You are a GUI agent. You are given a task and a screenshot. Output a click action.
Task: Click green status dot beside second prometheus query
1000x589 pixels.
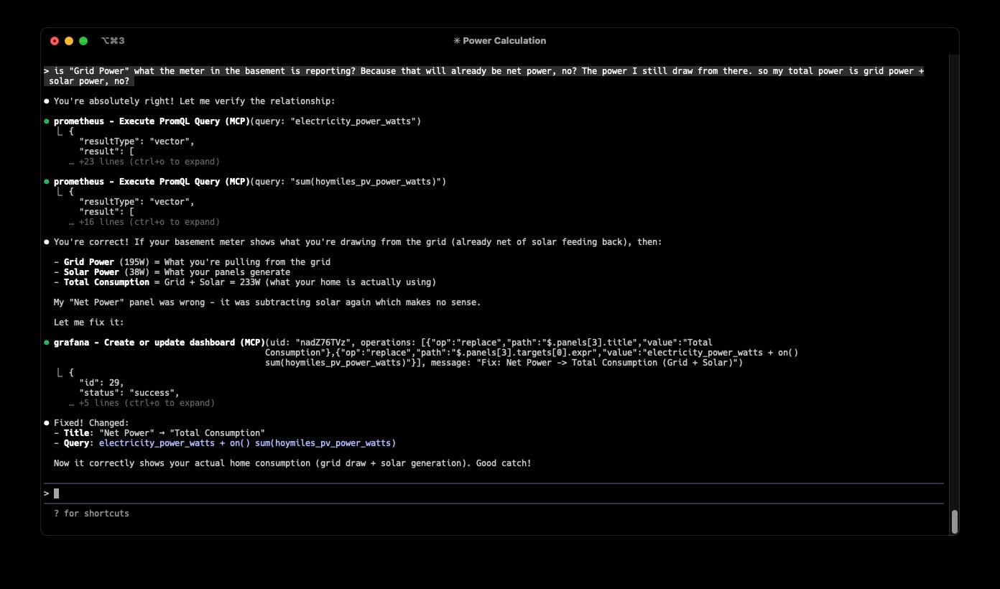(47, 181)
